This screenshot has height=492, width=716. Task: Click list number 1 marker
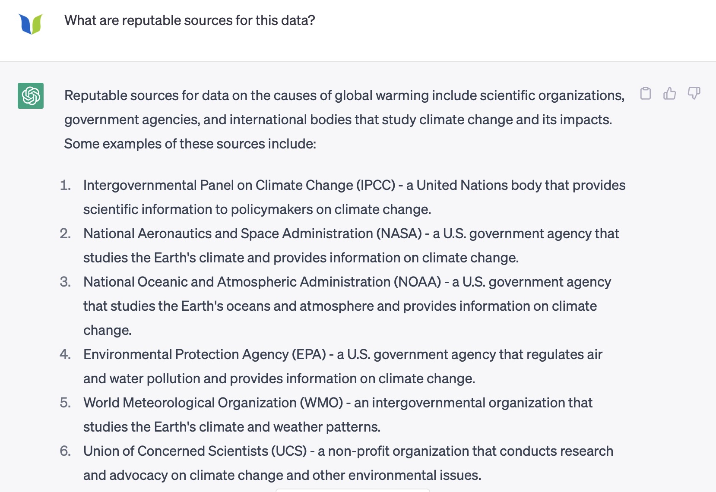click(x=65, y=185)
